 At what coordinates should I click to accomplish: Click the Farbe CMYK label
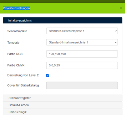pyautogui.click(x=16, y=65)
